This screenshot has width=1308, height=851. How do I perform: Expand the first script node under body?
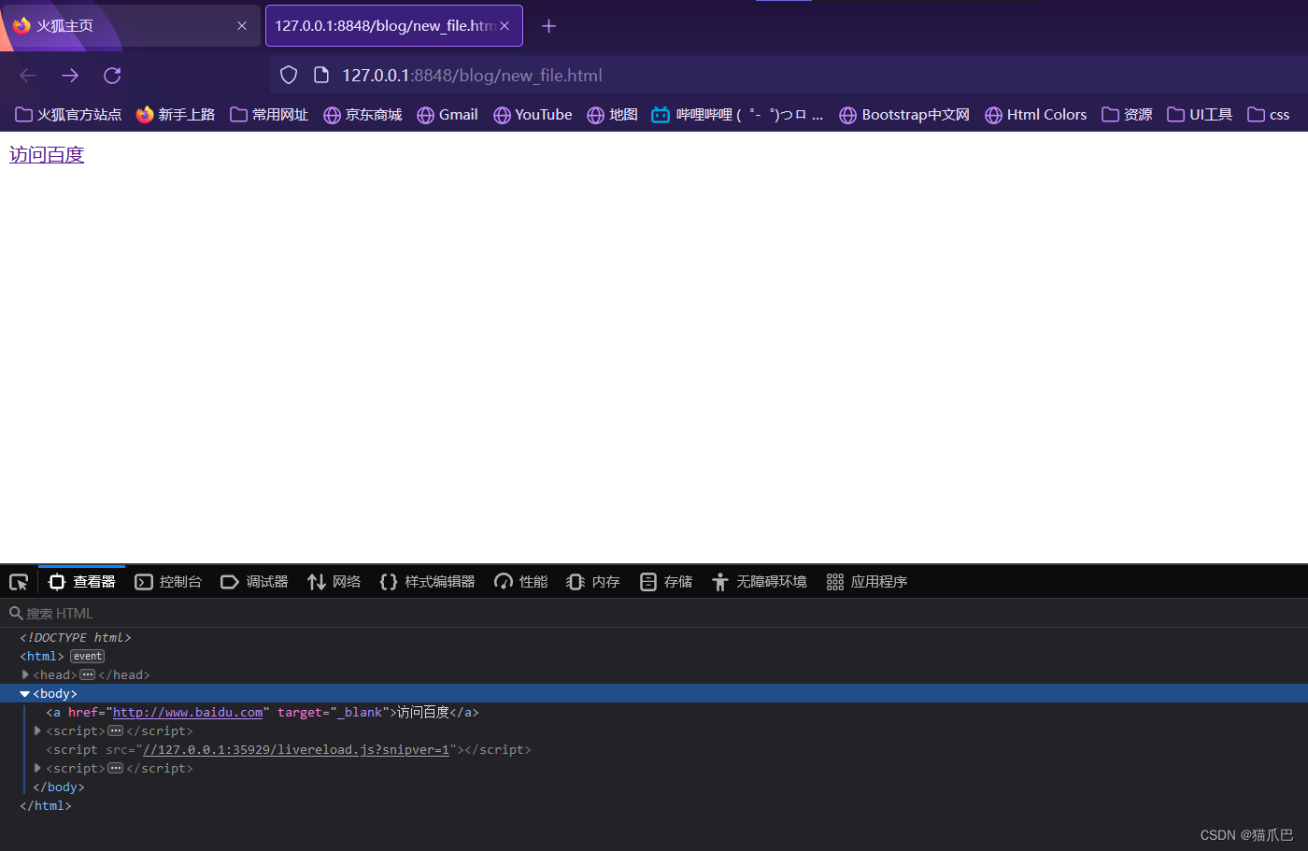pos(37,730)
